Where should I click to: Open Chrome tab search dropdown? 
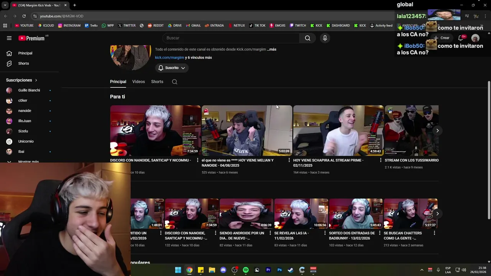pyautogui.click(x=5, y=5)
